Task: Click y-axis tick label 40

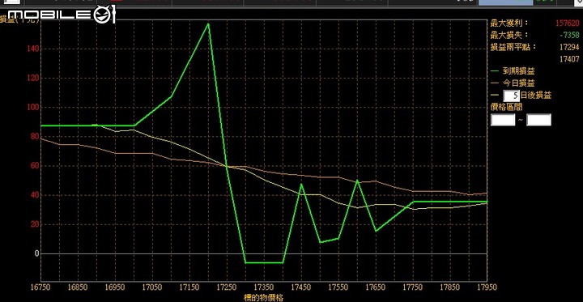Action: click(x=35, y=195)
